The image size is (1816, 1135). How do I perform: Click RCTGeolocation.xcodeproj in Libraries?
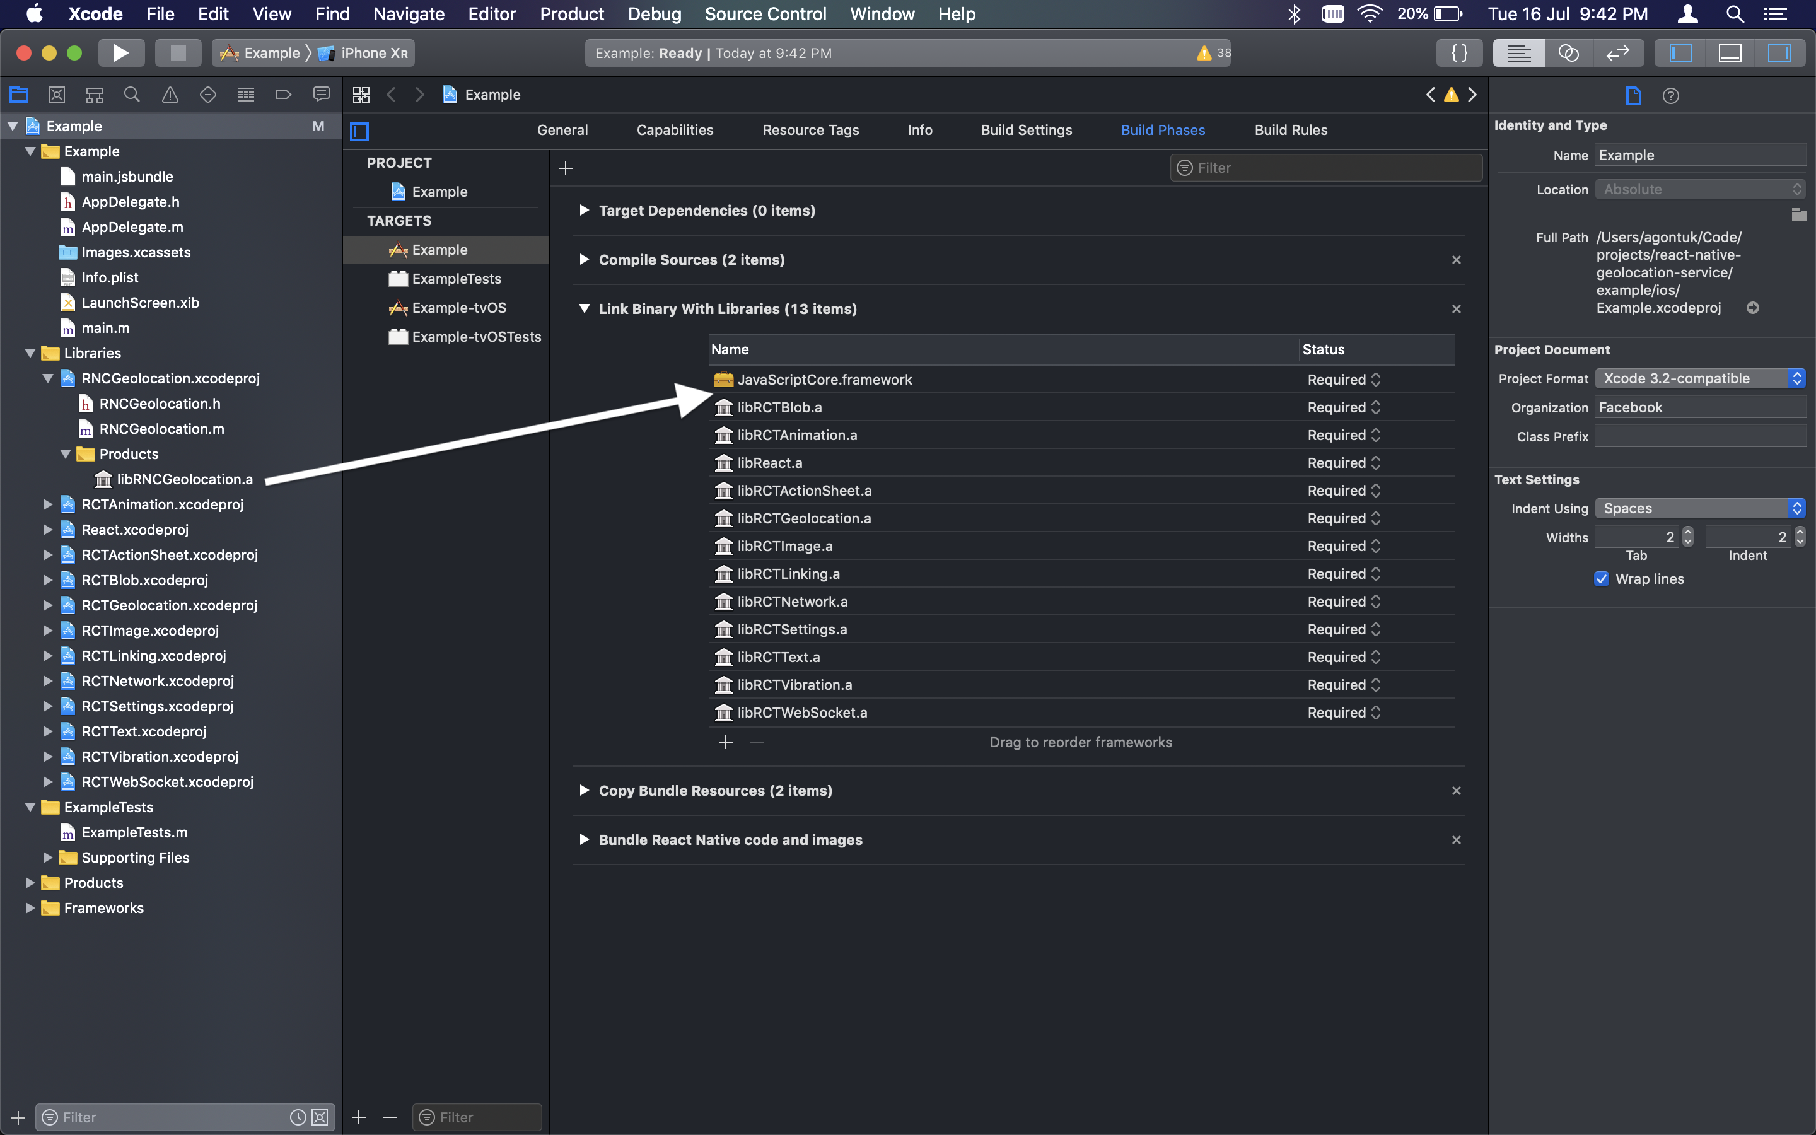click(170, 604)
